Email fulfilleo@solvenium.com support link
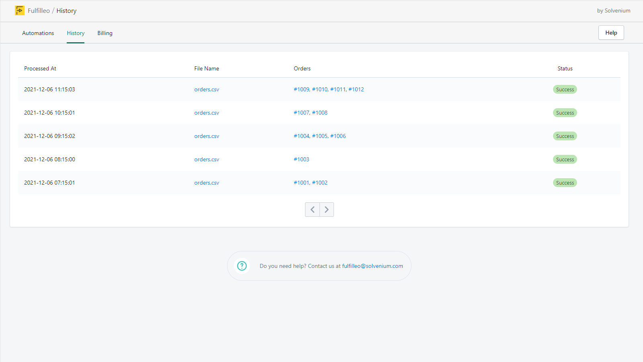643x362 pixels. (373, 266)
